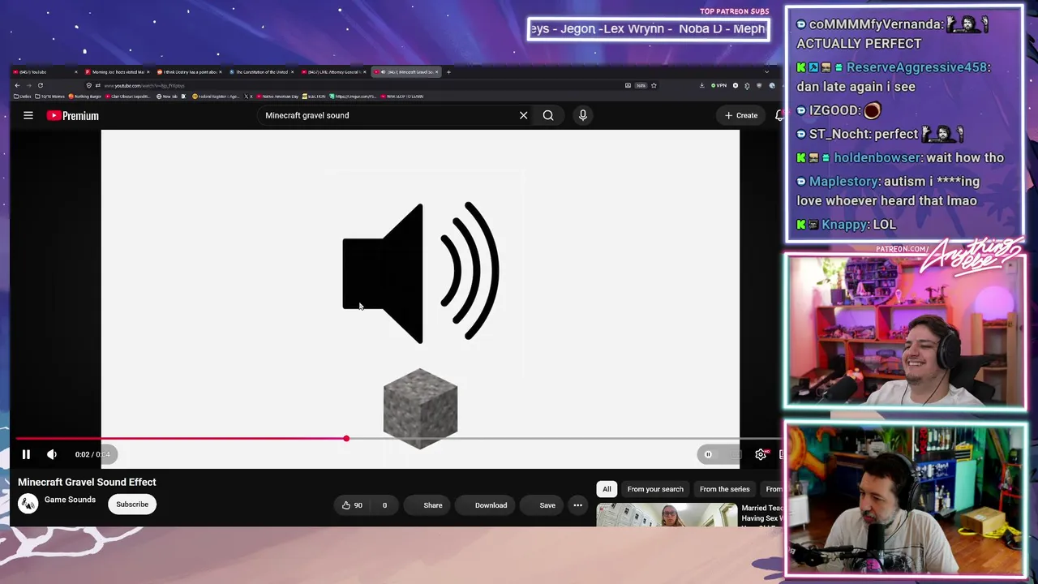Open the more actions ellipsis menu

click(578, 505)
